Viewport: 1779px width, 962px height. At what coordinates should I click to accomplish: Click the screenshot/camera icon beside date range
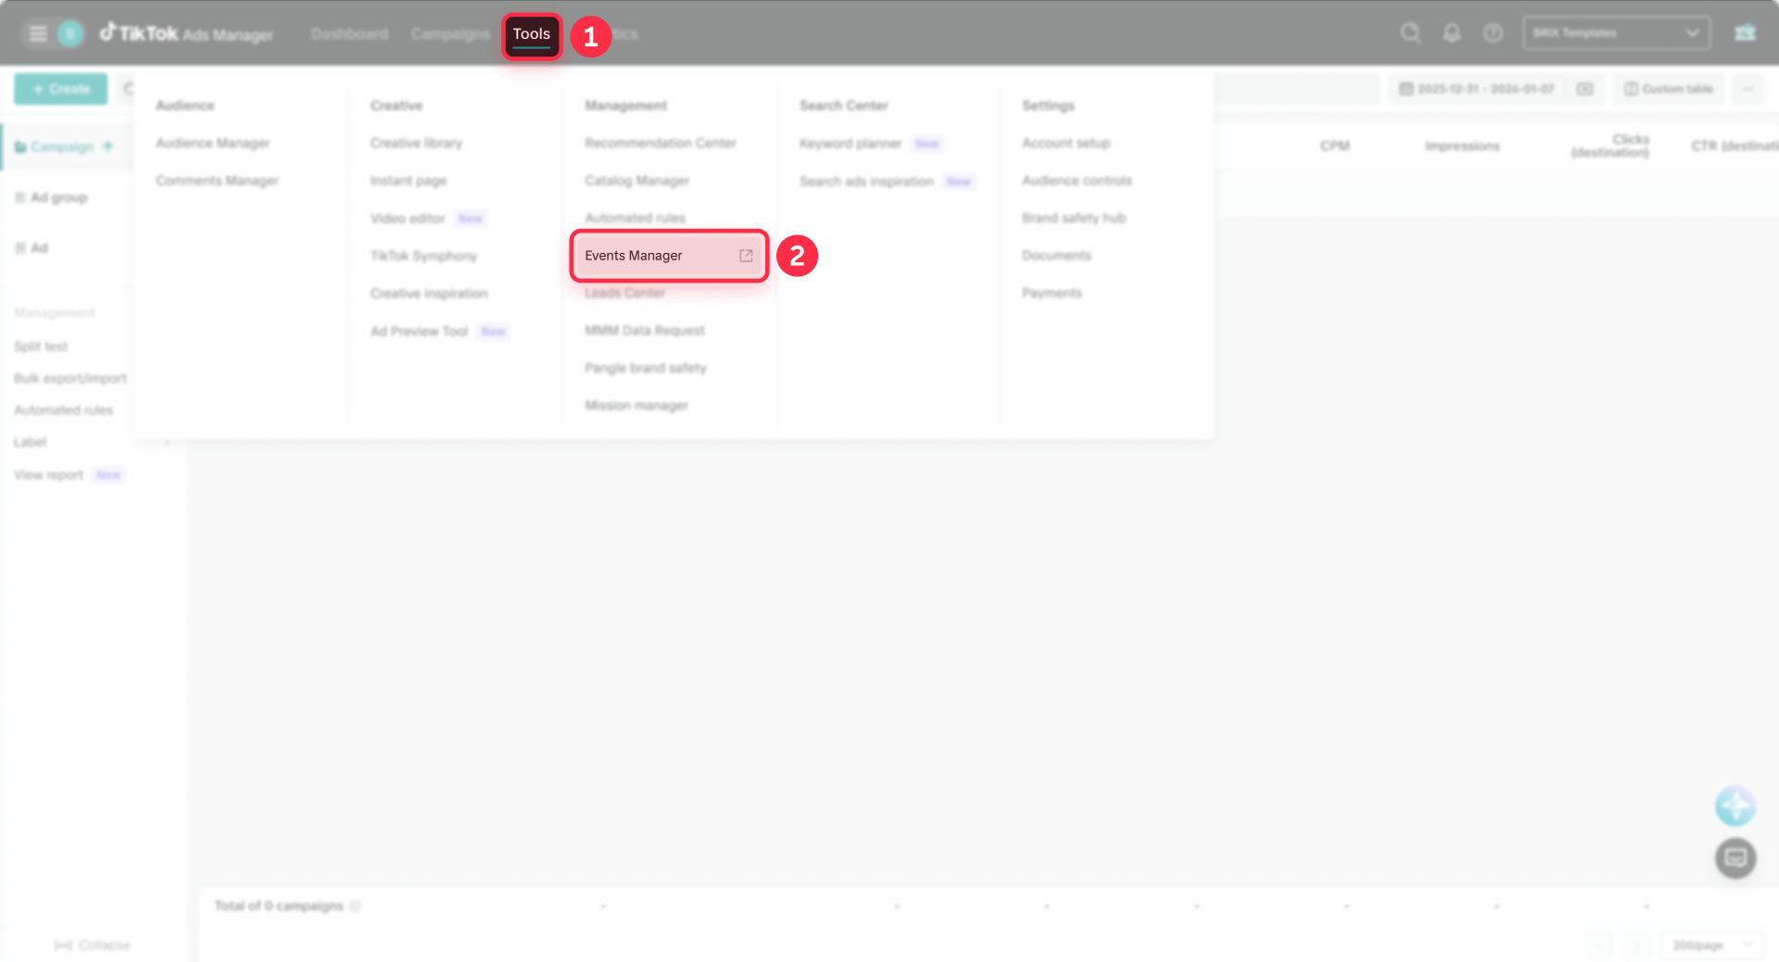coord(1585,88)
